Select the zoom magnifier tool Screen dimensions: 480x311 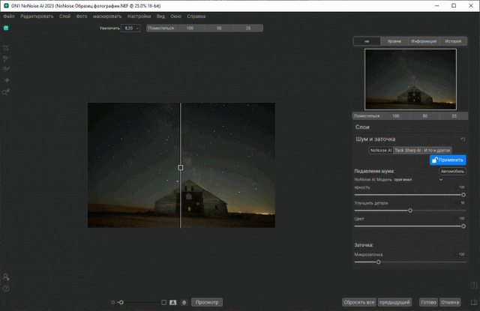(x=6, y=92)
